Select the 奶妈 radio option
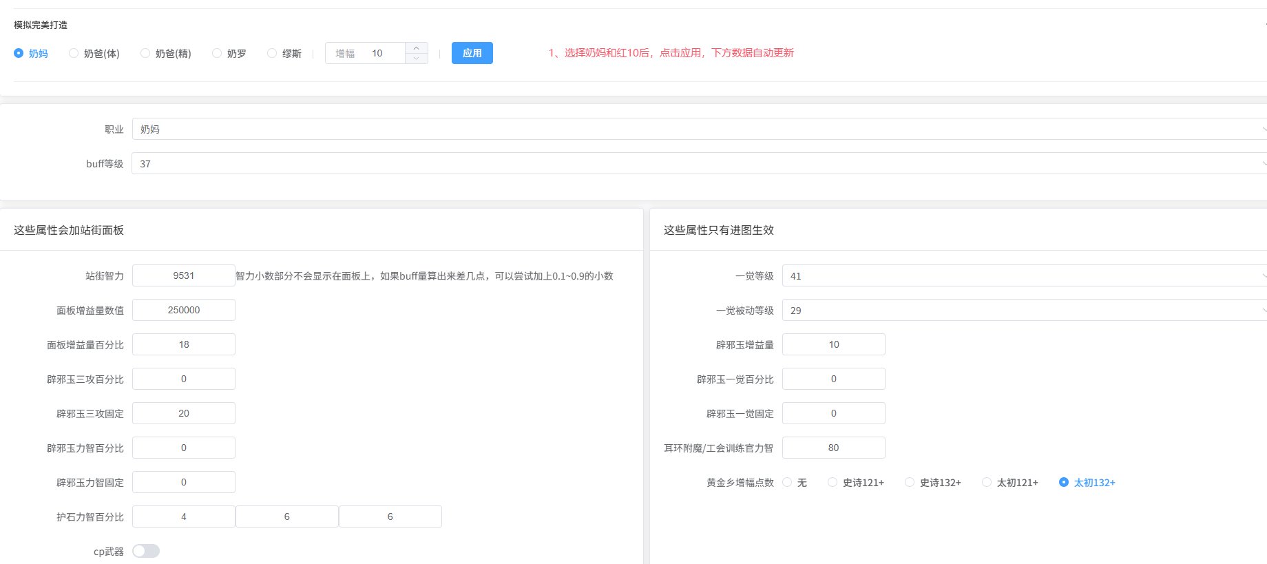The image size is (1267, 564). coord(31,53)
